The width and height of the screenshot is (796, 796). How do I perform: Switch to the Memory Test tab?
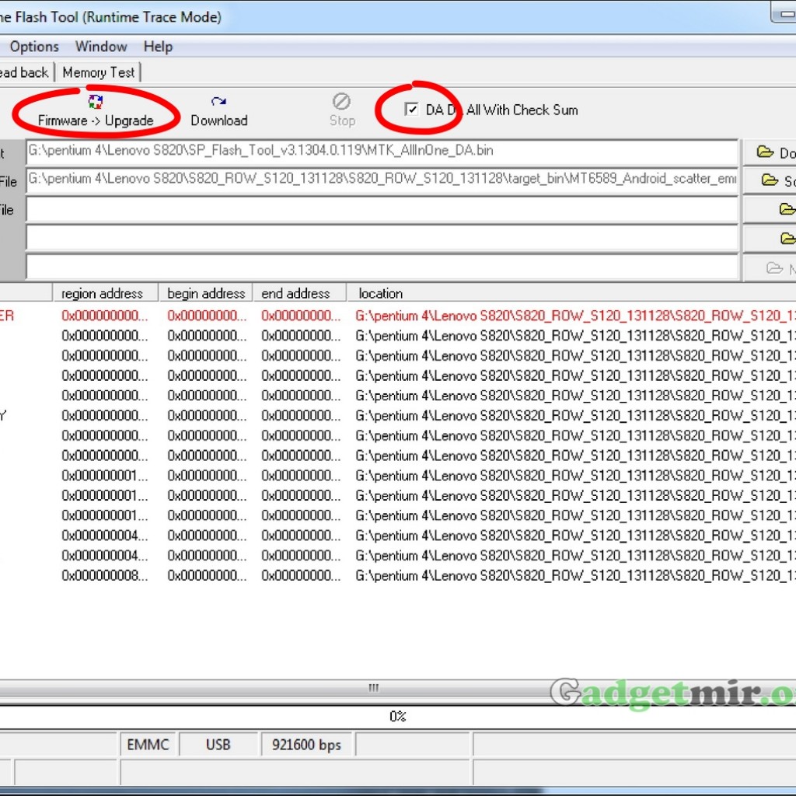coord(99,72)
